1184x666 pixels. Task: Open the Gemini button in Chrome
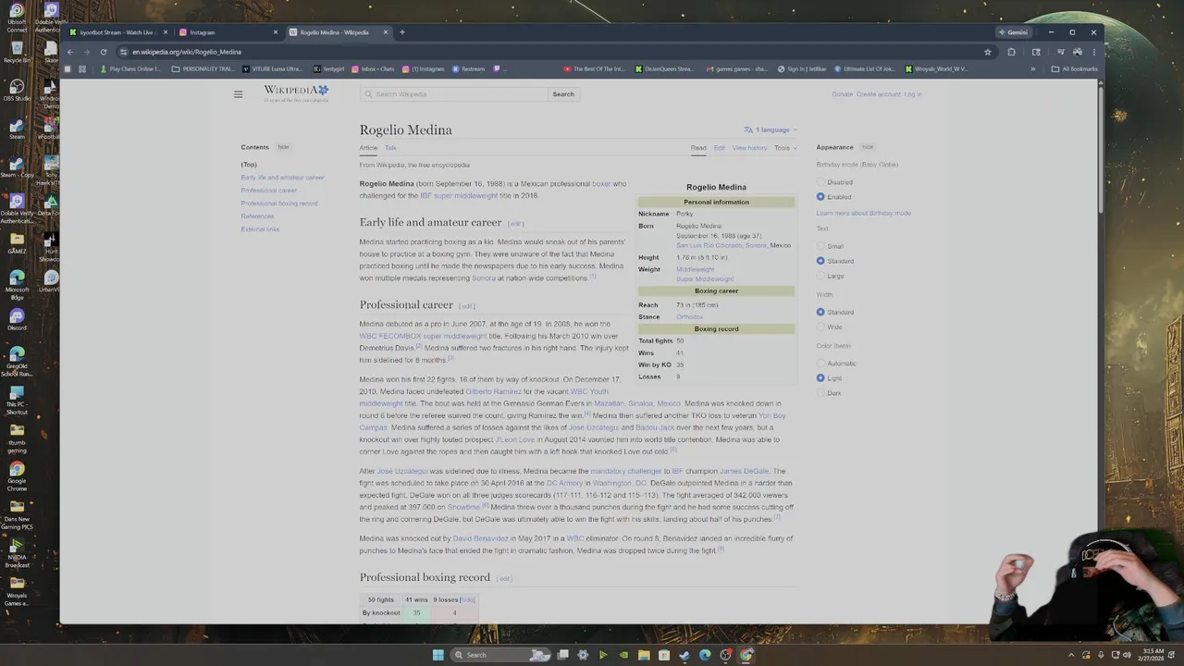pyautogui.click(x=1014, y=32)
